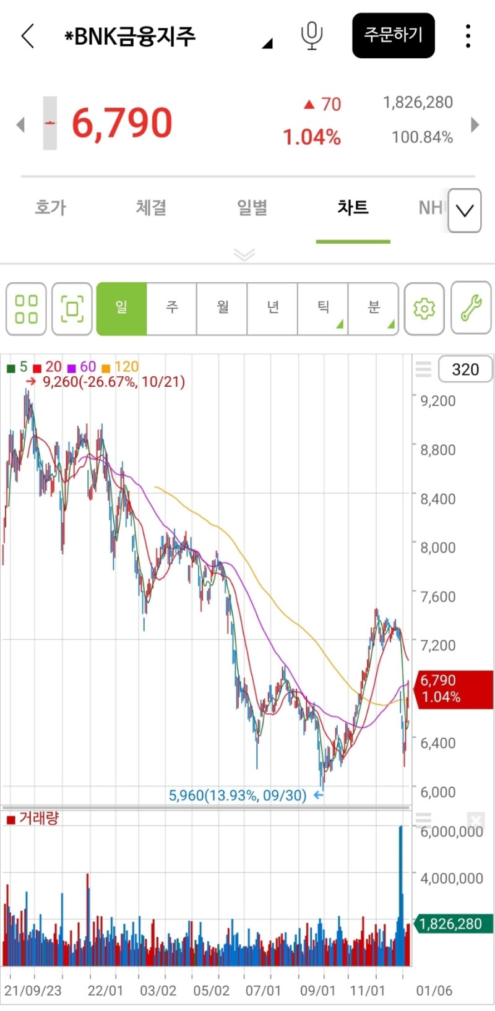Image resolution: width=495 pixels, height=1011 pixels.
Task: Switch to the NH tab
Action: (431, 207)
